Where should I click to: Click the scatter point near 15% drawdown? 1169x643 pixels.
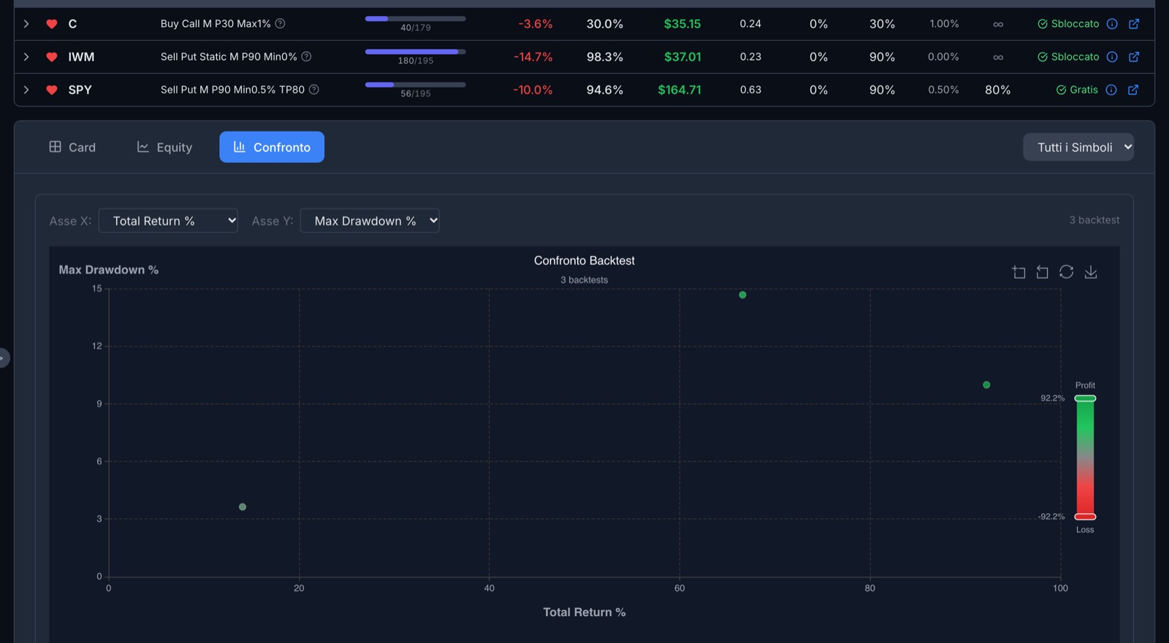[742, 295]
